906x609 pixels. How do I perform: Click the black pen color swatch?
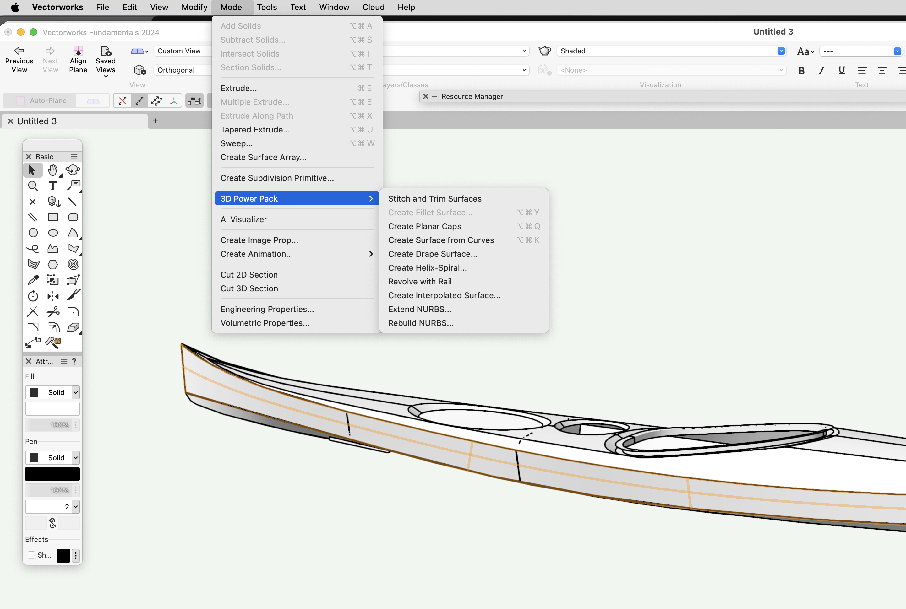tap(52, 474)
